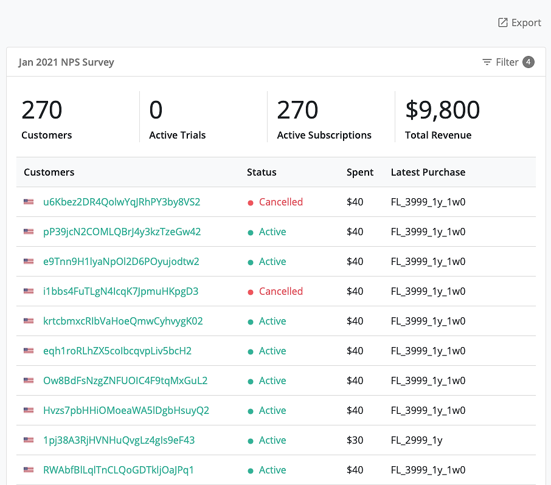The image size is (551, 485).
Task: Click US flag beside u6Kbez2DR4QolwYqJRhPY3by8VS2
Action: (x=29, y=202)
